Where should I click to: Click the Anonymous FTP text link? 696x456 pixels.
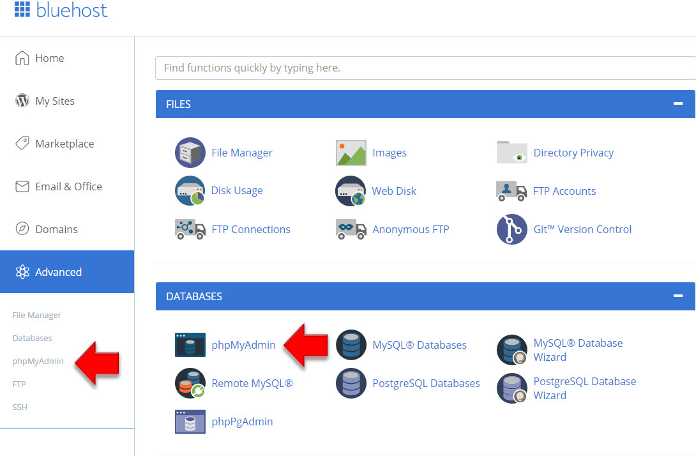click(411, 229)
